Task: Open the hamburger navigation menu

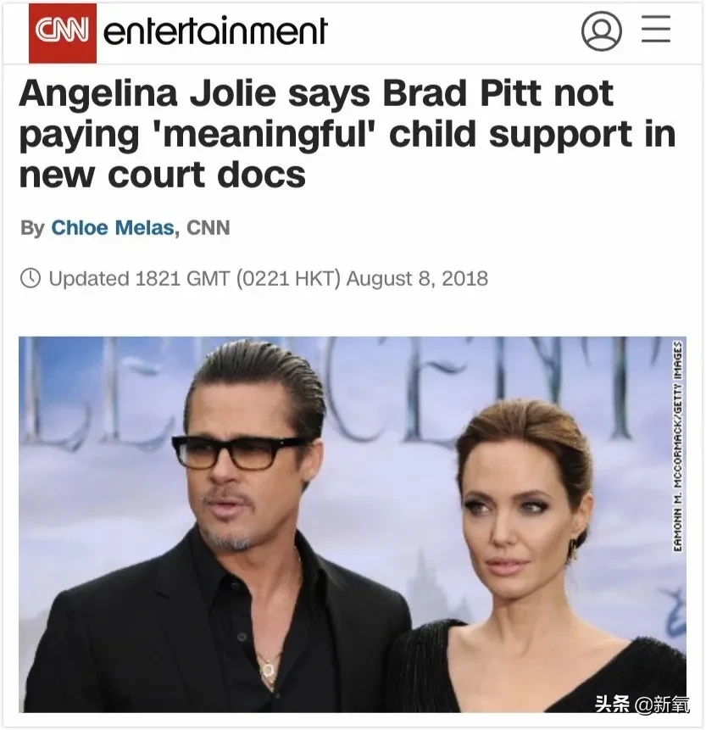Action: coord(656,29)
